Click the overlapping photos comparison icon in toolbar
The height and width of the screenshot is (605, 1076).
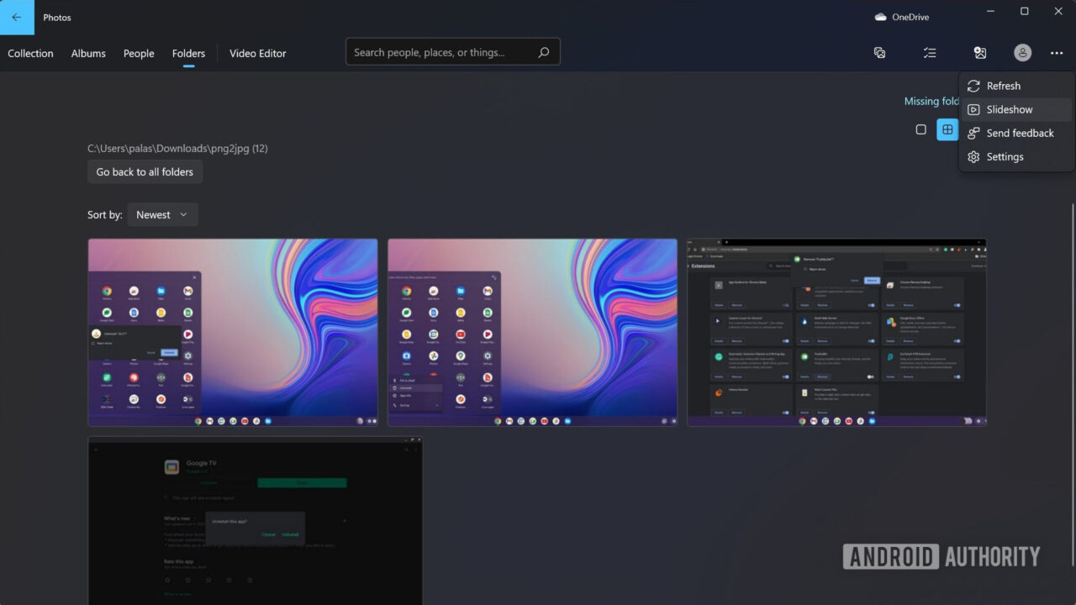coord(879,52)
